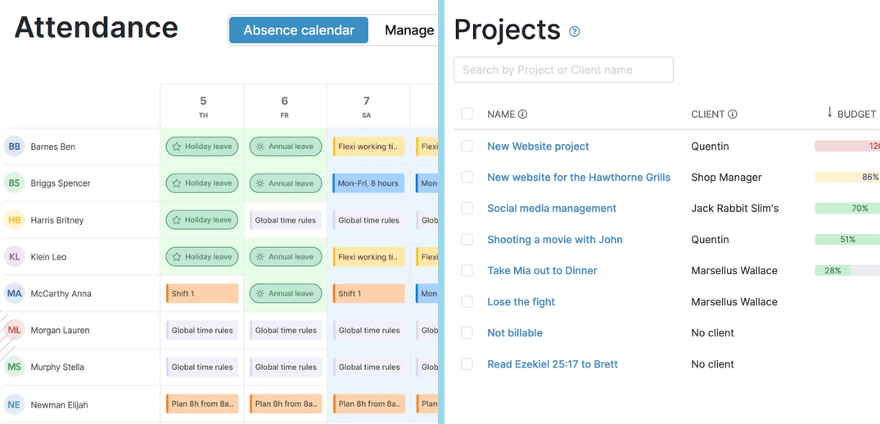Click McCarthy Anna's Friday Annual leave badge

point(285,293)
